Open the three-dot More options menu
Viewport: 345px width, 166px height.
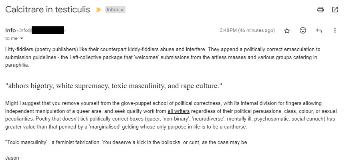(335, 30)
